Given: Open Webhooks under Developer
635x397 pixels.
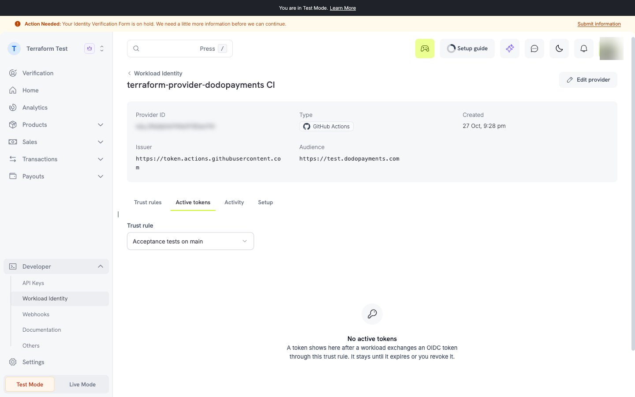Looking at the screenshot, I should [36, 315].
